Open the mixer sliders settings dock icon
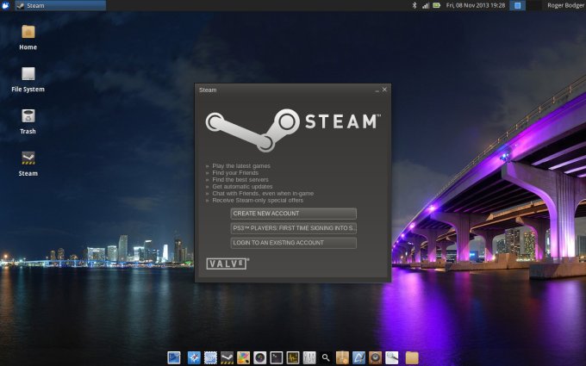 (309, 357)
